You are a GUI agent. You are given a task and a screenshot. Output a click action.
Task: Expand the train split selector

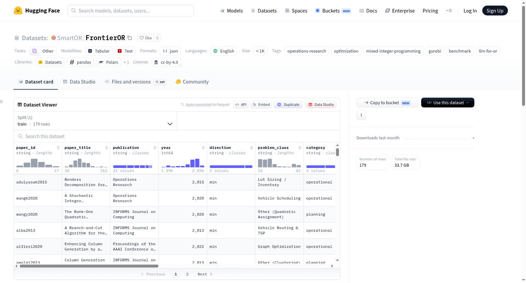click(95, 121)
